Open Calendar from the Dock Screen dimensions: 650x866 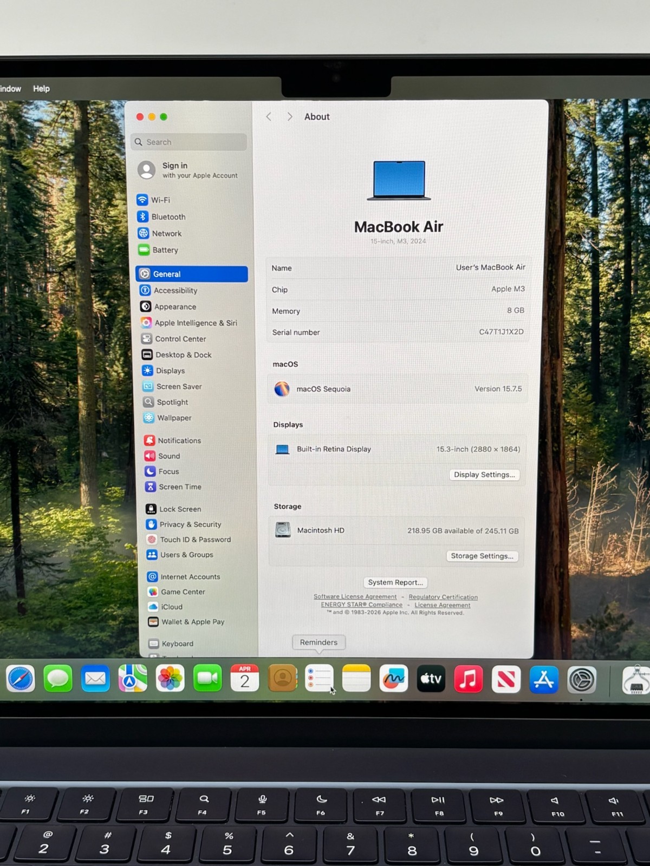click(245, 679)
